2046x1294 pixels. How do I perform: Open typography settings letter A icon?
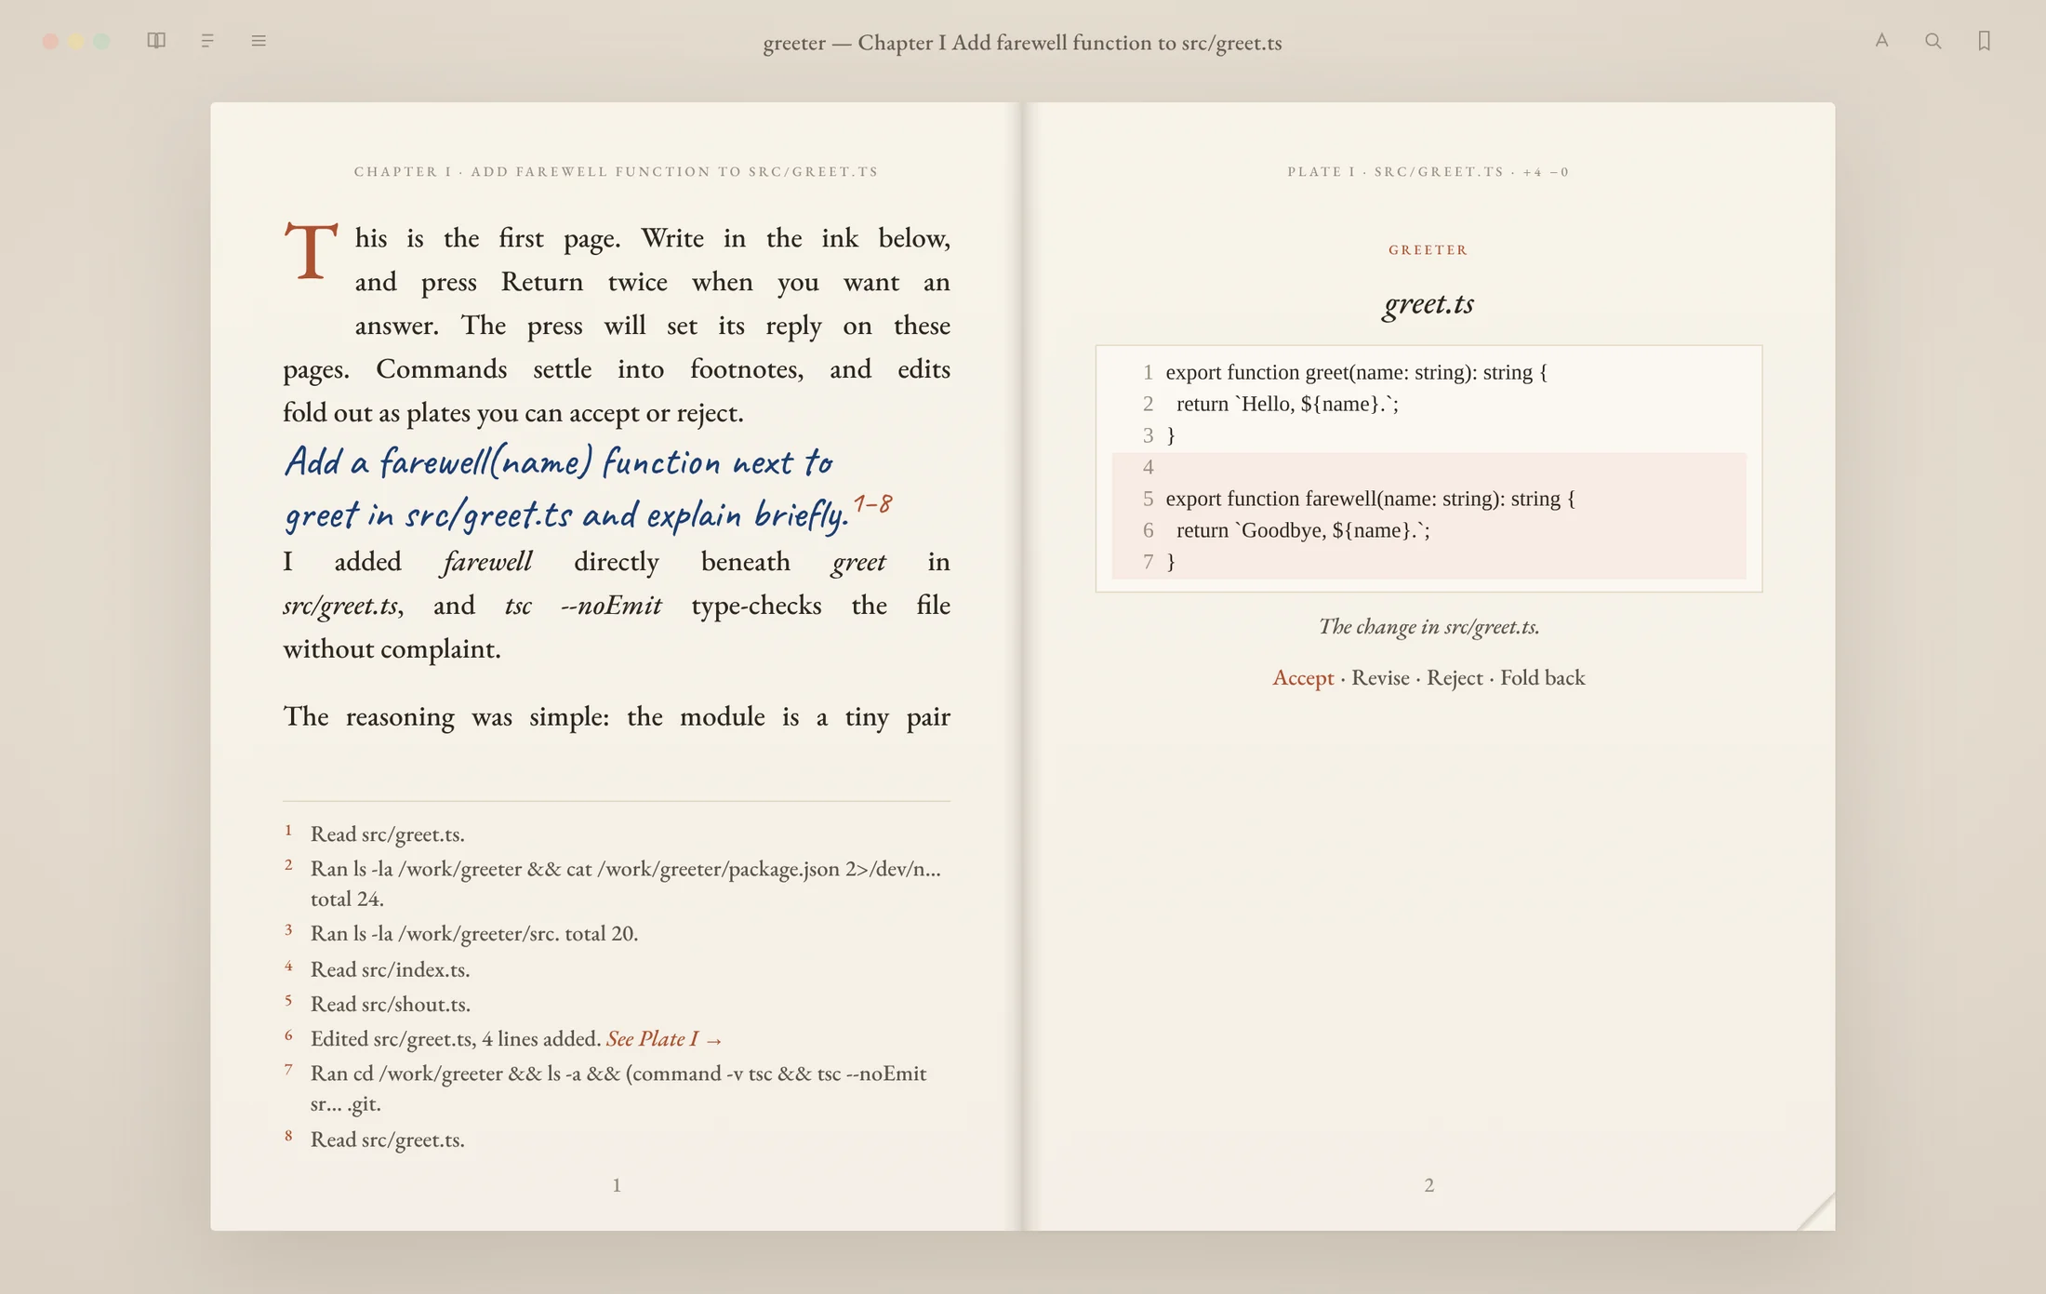pos(1881,41)
